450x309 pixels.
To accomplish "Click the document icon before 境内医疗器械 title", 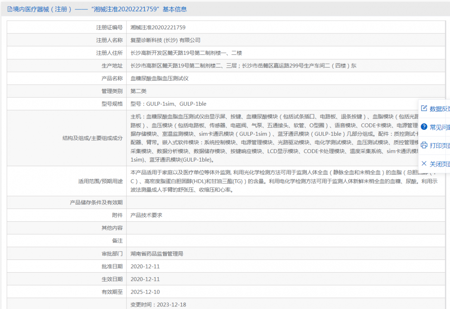I will click(10, 9).
